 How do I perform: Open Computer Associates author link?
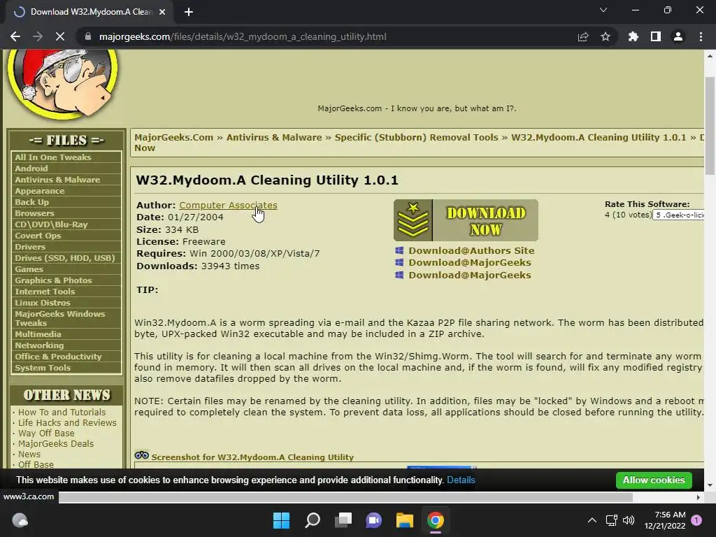[x=228, y=206]
